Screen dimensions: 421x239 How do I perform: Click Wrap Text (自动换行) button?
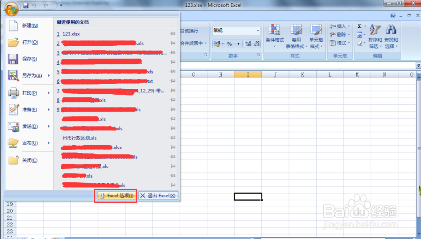click(189, 31)
